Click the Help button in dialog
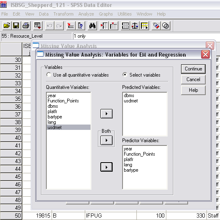This screenshot has width=220, height=220. pyautogui.click(x=193, y=90)
